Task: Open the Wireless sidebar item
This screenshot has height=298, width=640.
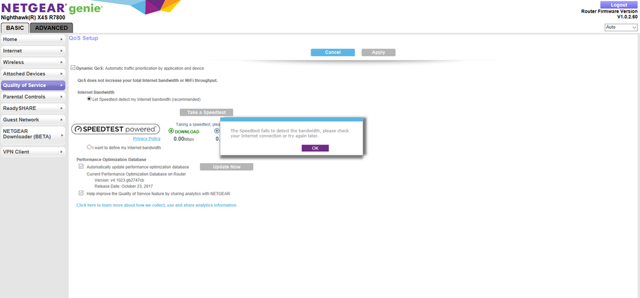Action: tap(33, 63)
